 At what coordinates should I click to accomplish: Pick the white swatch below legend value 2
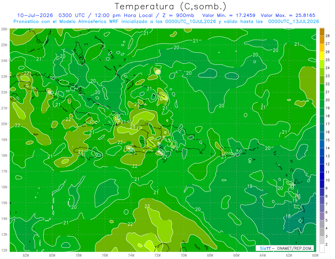[x=322, y=248]
